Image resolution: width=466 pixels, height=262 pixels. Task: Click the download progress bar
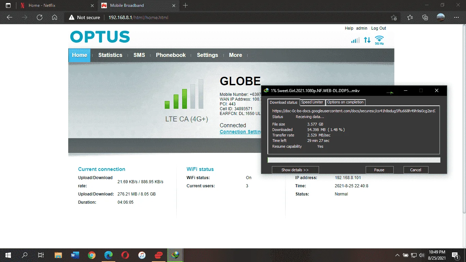click(354, 160)
